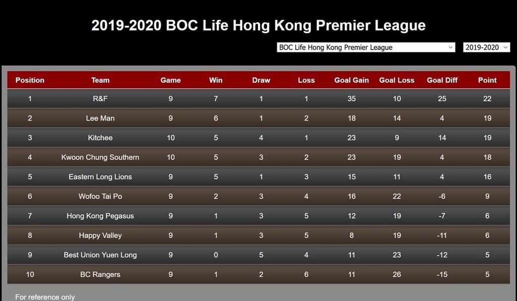Viewport: 517px width, 301px height.
Task: Select the BC Rangers row
Action: (100, 274)
